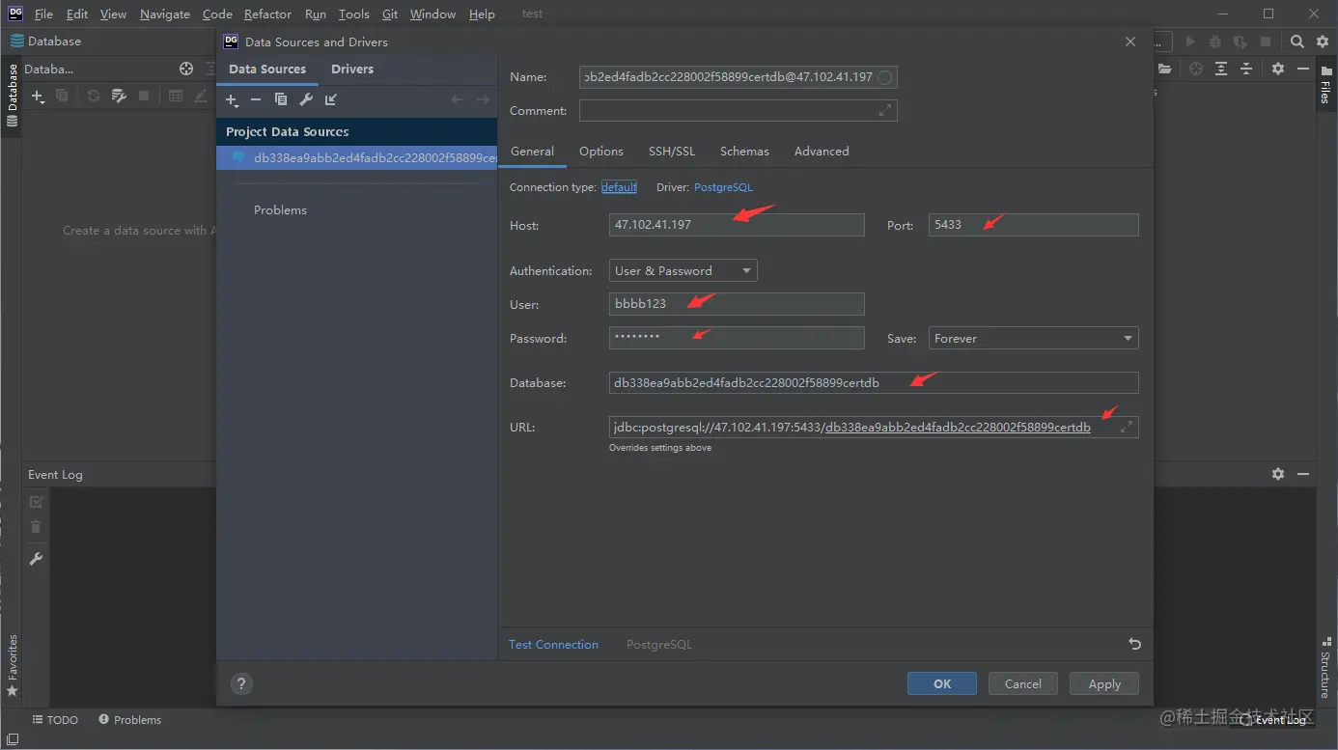
Task: Open the help question mark in the dialog
Action: 242,683
